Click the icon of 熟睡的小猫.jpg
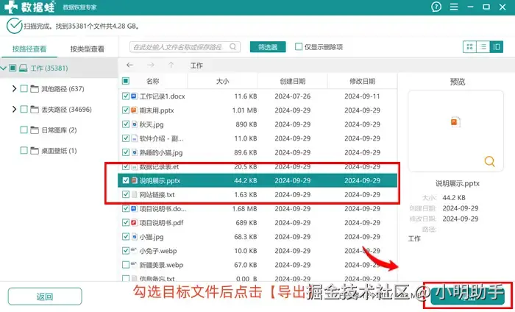This screenshot has width=515, height=312. [x=134, y=152]
